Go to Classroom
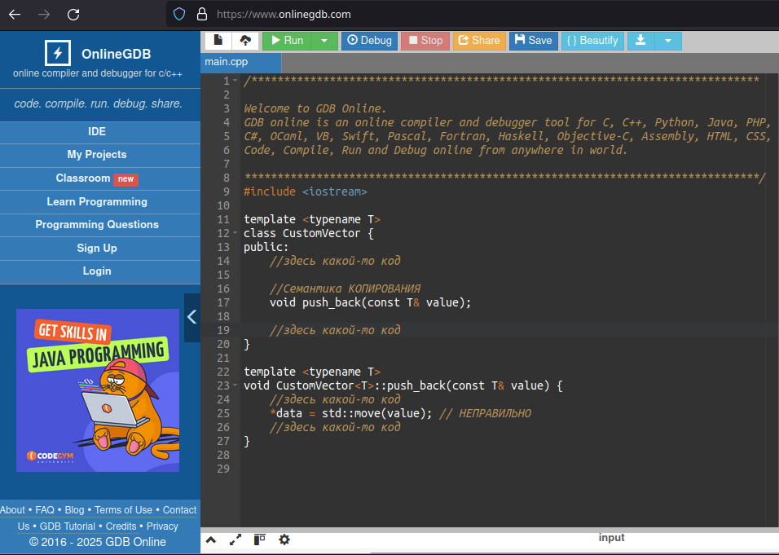The height and width of the screenshot is (555, 779). [83, 178]
